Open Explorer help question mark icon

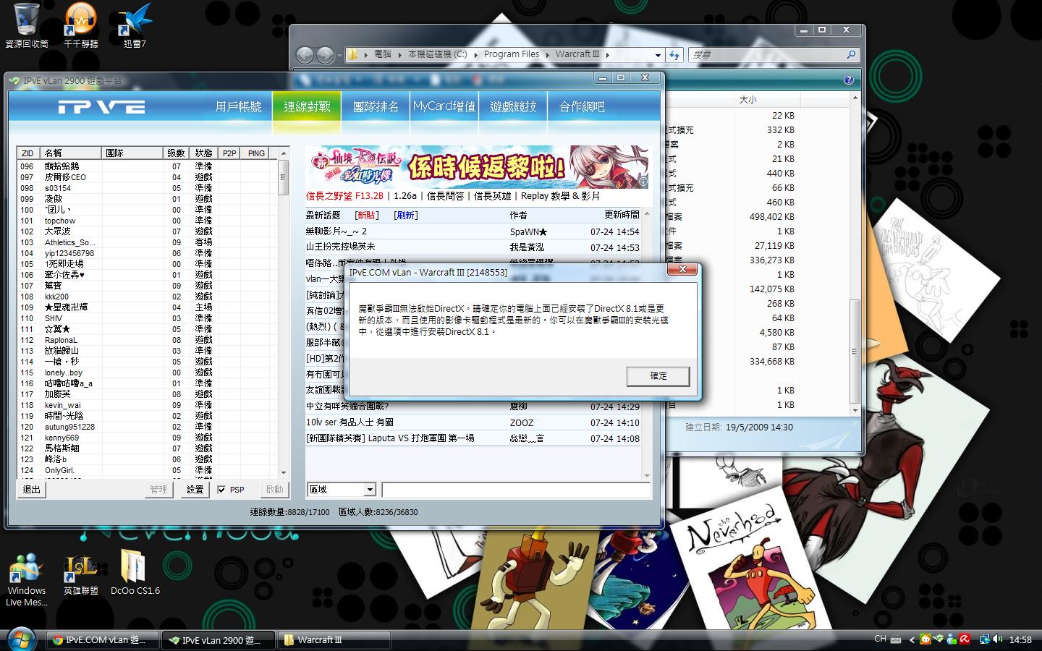849,80
